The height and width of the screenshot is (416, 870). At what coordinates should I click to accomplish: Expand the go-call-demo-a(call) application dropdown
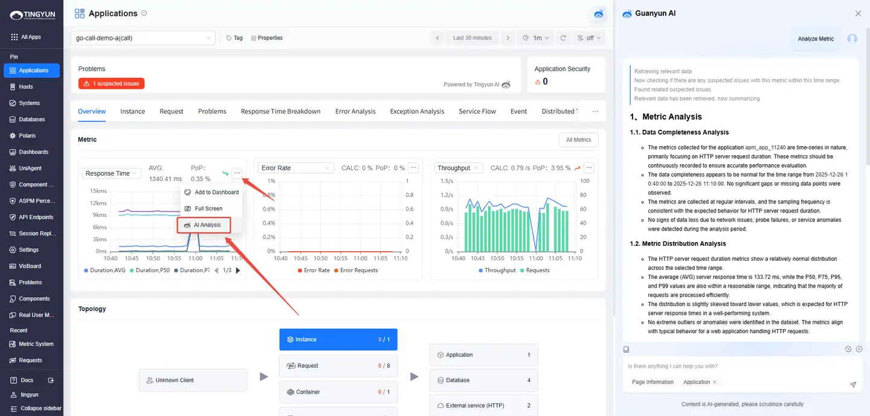pos(143,38)
